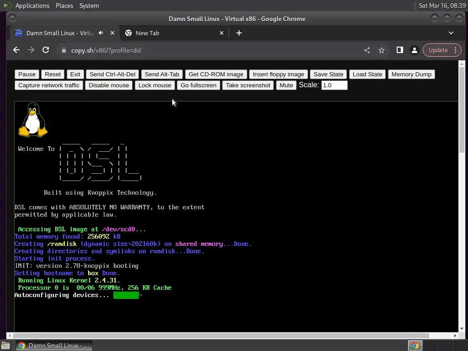Click the Applications menu logo icon
Screen dimensions: 468x351
point(7,5)
